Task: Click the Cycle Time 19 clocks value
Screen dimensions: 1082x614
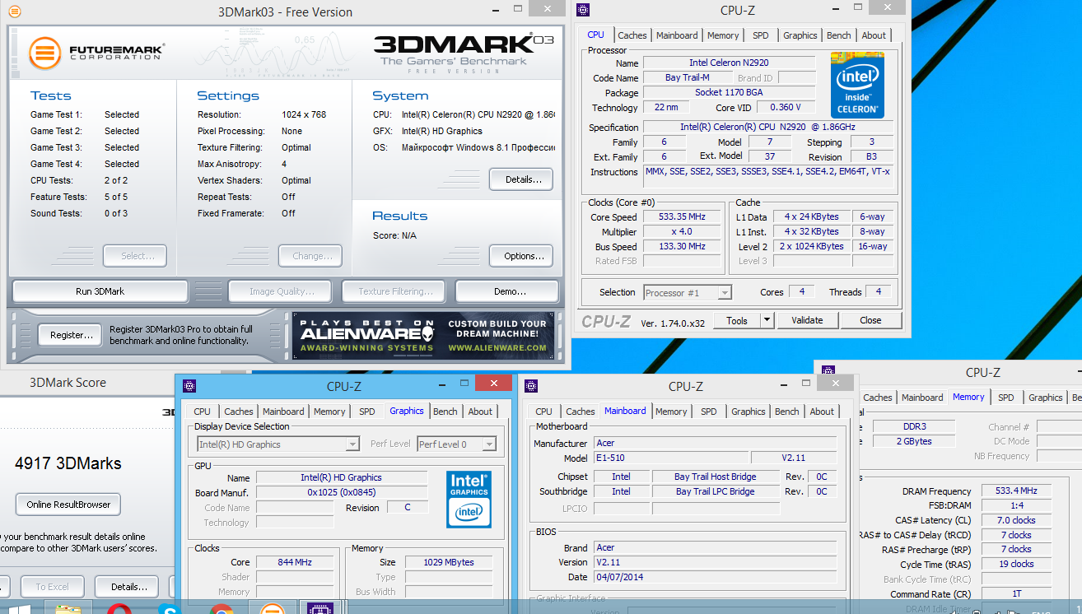Action: pyautogui.click(x=1017, y=564)
